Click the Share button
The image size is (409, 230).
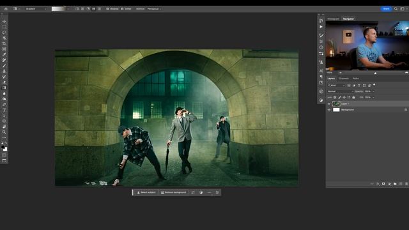[386, 9]
